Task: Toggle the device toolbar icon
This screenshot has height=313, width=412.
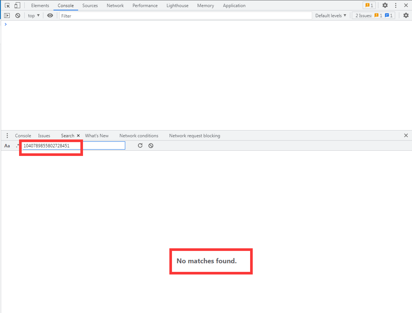Action: tap(17, 6)
